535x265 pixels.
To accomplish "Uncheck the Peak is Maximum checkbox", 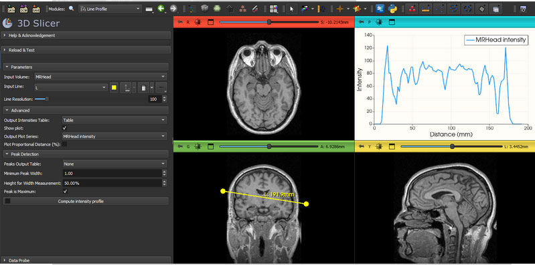I will [65, 192].
